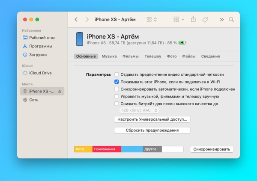
Task: Click Сбросить предупреждения button
Action: tap(152, 131)
